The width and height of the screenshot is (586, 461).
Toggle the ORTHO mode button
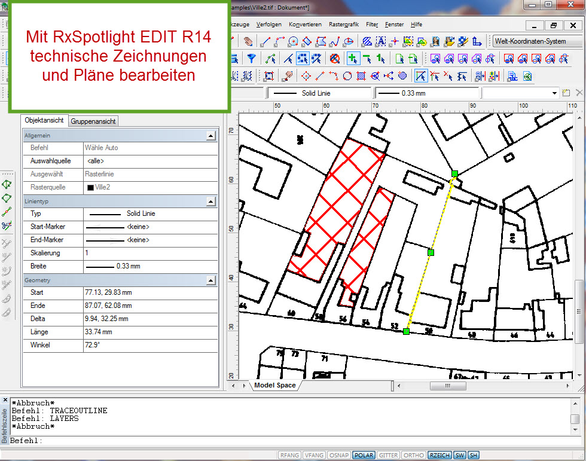tap(413, 455)
